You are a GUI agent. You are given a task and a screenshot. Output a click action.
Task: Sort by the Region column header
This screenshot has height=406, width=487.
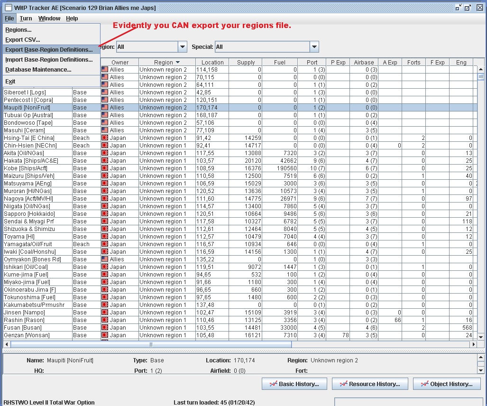pyautogui.click(x=167, y=63)
